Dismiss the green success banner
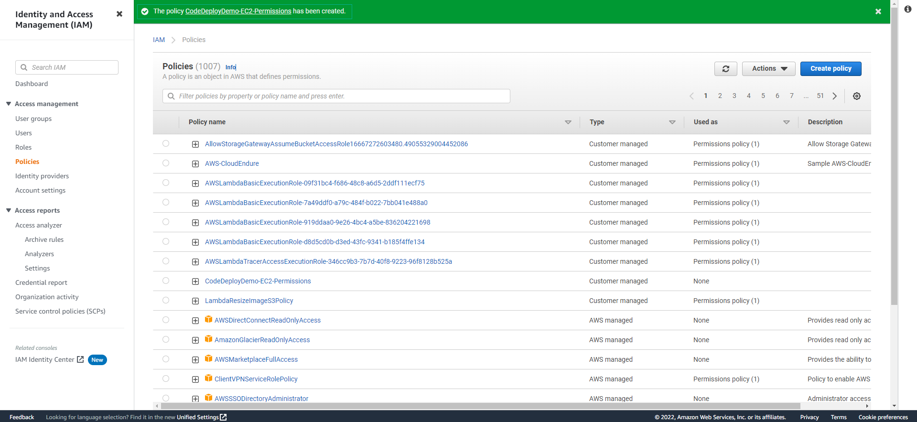This screenshot has width=917, height=422. (878, 11)
